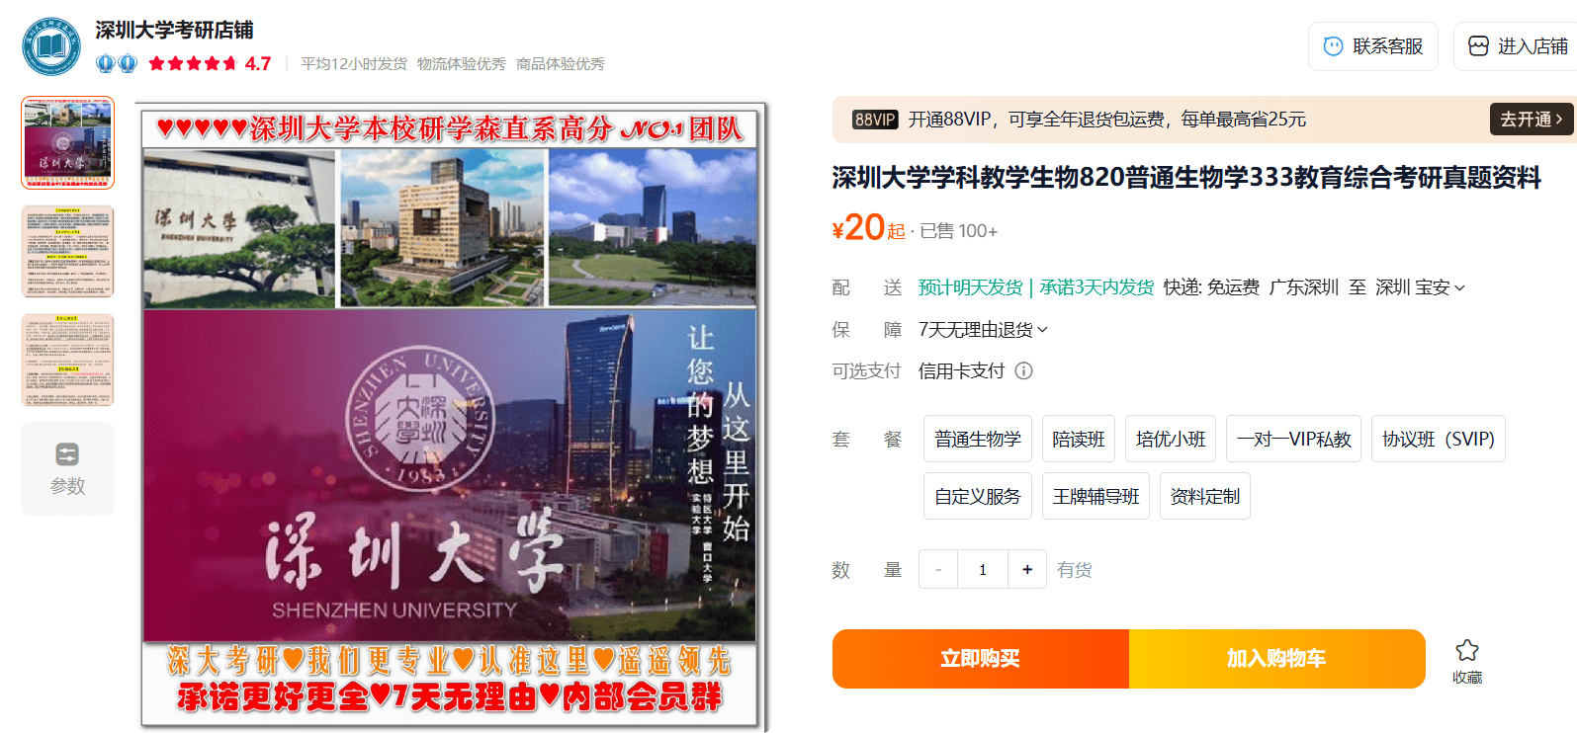The image size is (1577, 733).
Task: Click 加入购物车 to add to cart
Action: click(1276, 659)
